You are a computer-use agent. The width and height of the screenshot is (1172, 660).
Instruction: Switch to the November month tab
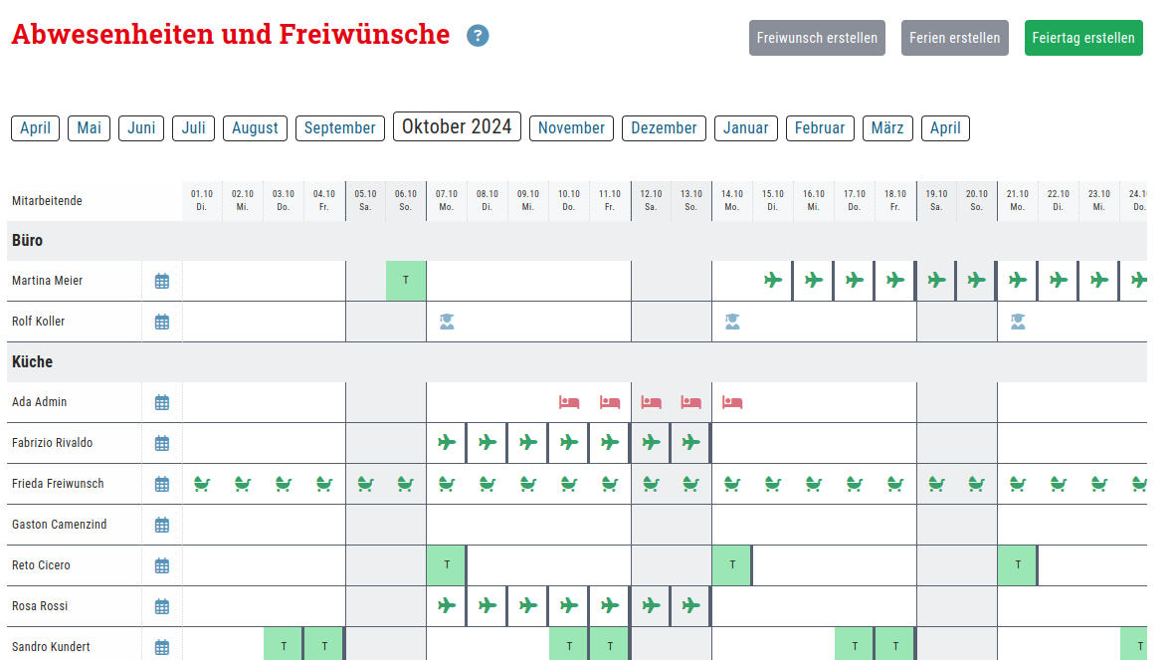571,128
